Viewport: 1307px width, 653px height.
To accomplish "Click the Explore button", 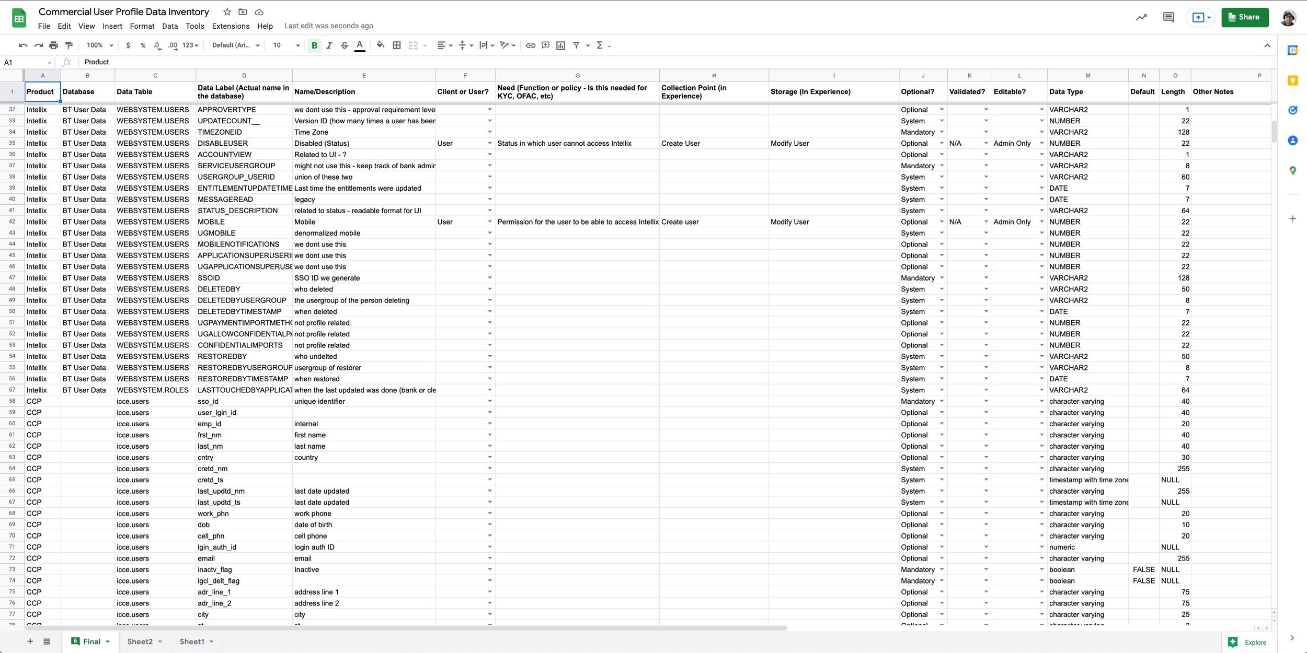I will click(x=1248, y=642).
